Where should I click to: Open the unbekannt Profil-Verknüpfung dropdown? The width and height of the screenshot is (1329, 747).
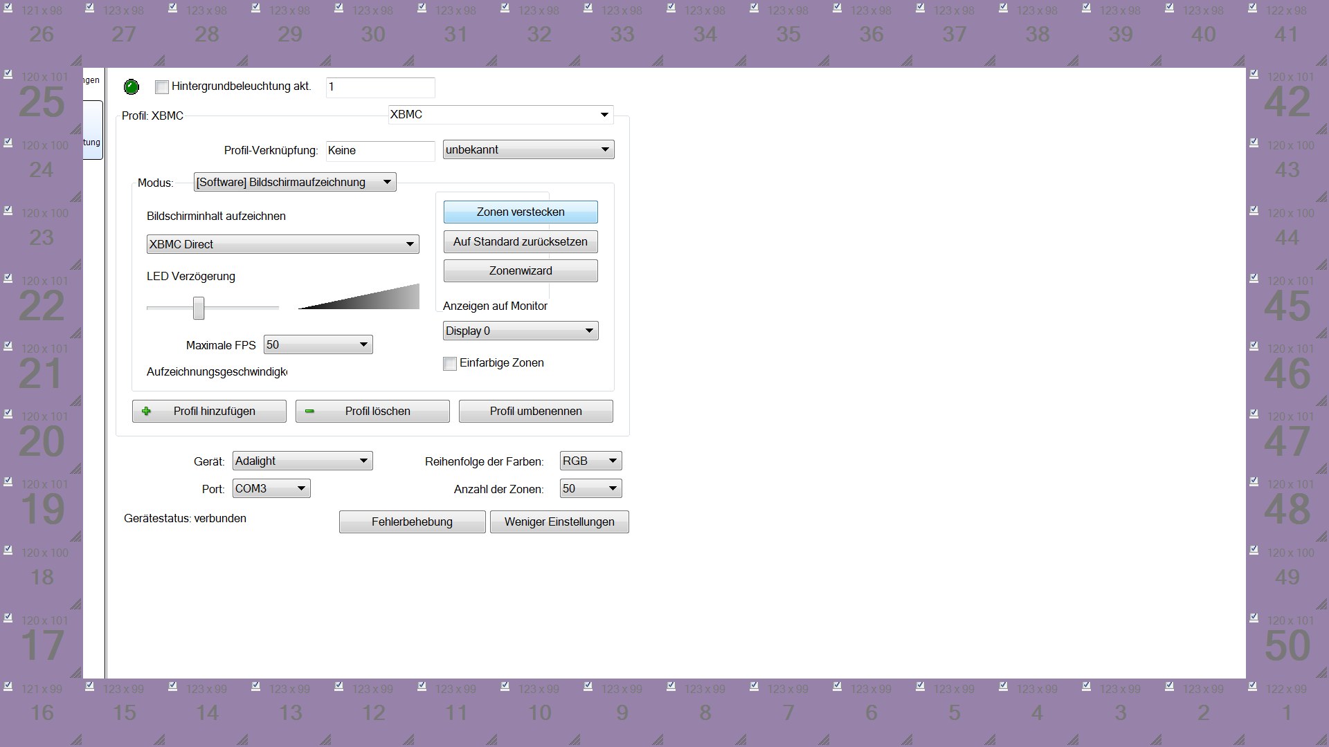(528, 149)
